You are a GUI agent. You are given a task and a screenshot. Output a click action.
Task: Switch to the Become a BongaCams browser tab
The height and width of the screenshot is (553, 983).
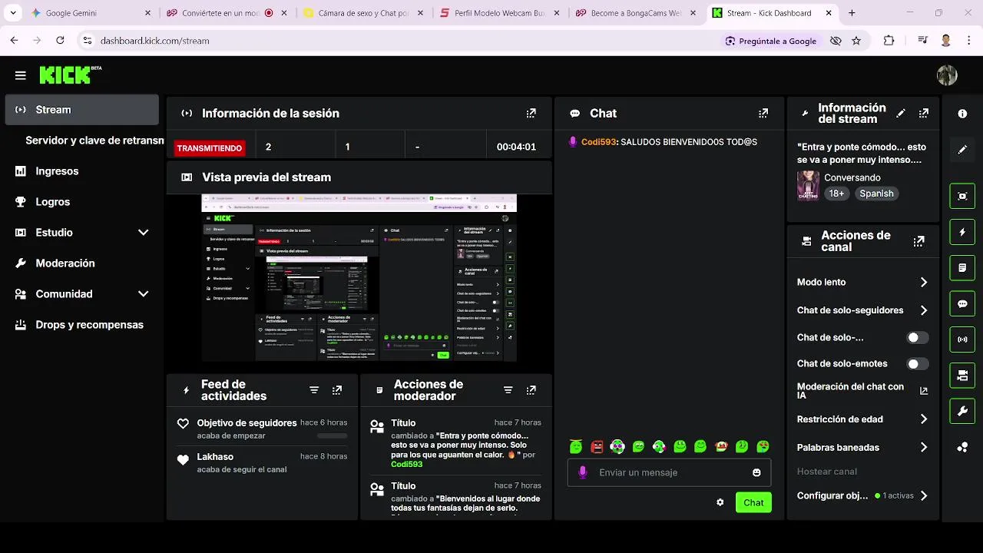click(636, 13)
